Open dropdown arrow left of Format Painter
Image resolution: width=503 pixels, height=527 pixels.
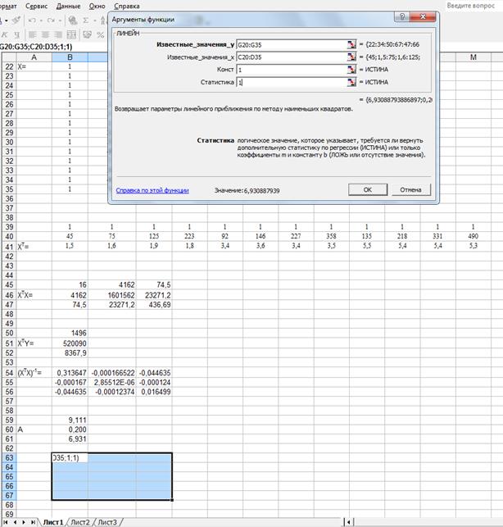tap(6, 20)
